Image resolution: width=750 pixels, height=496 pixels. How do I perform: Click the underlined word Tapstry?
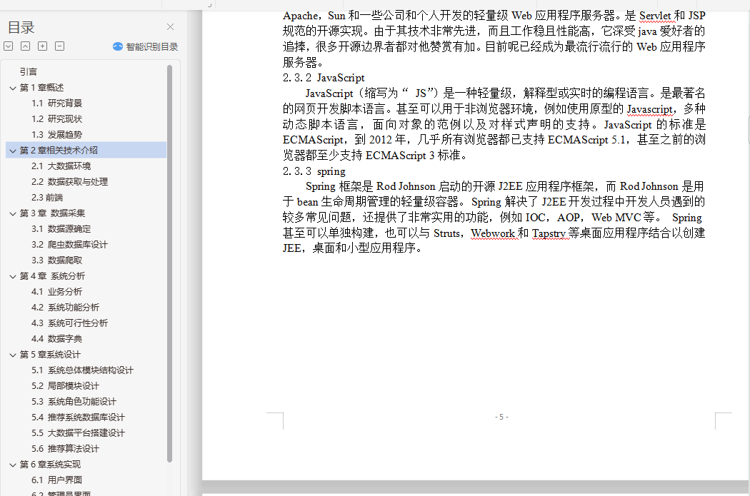549,233
